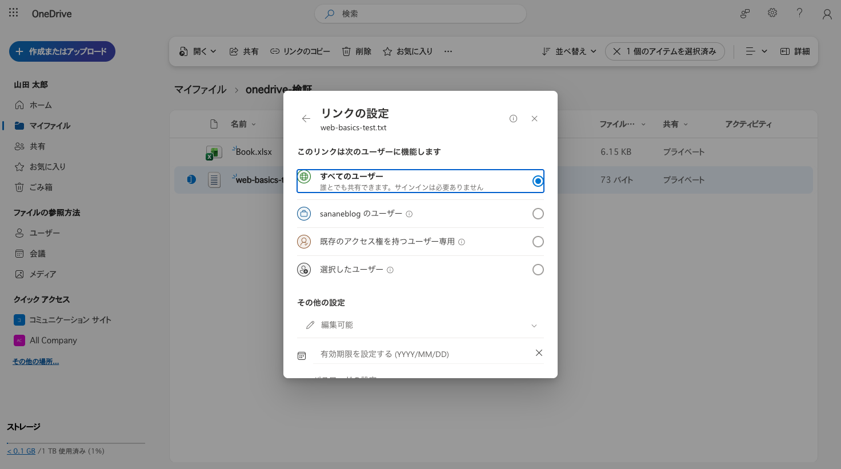Click the search box in OneDrive
This screenshot has width=841, height=469.
point(420,14)
